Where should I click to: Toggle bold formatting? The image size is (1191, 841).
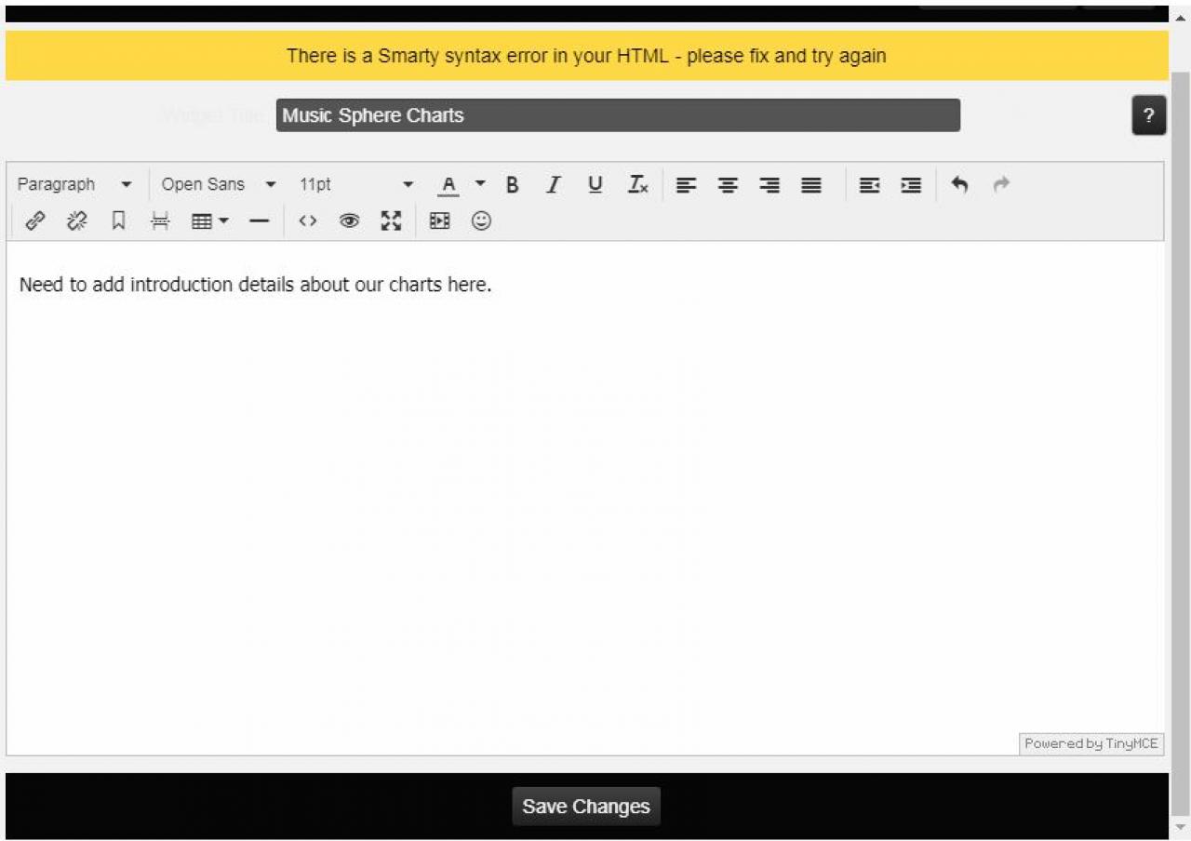point(512,185)
